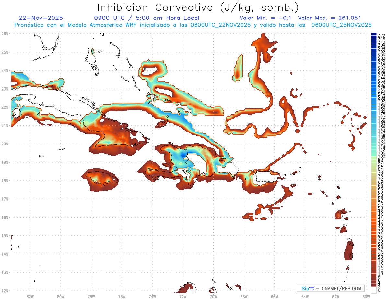Click the 'SisPI - ONAMET/REP.DOM.' credit box
This screenshot has height=301, width=389.
point(331,288)
